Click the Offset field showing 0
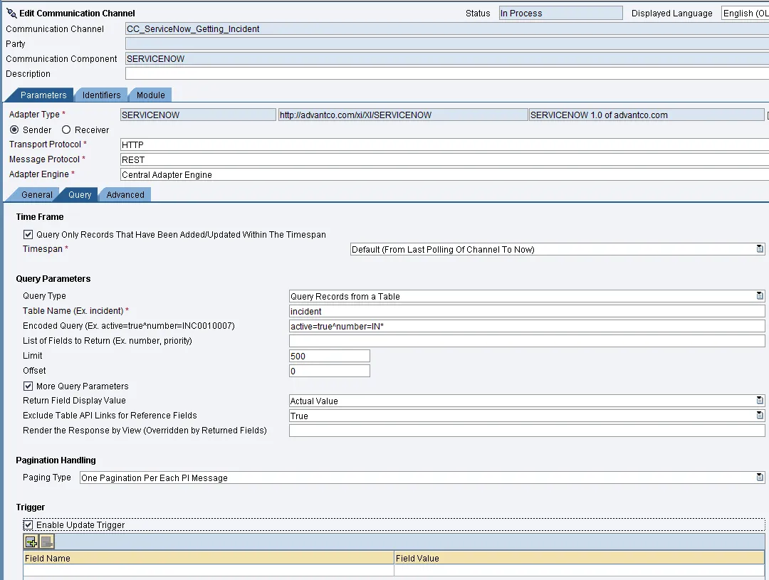The height and width of the screenshot is (580, 769). click(x=330, y=371)
